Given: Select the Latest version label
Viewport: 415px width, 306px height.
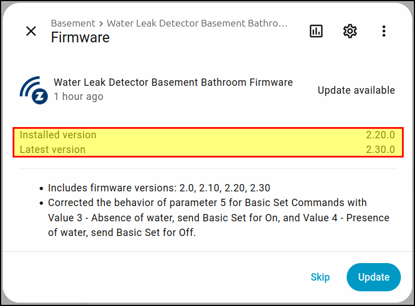Looking at the screenshot, I should pos(53,150).
